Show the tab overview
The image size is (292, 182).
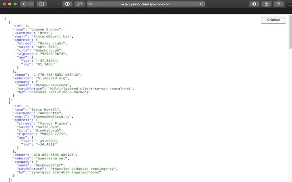point(278,4)
